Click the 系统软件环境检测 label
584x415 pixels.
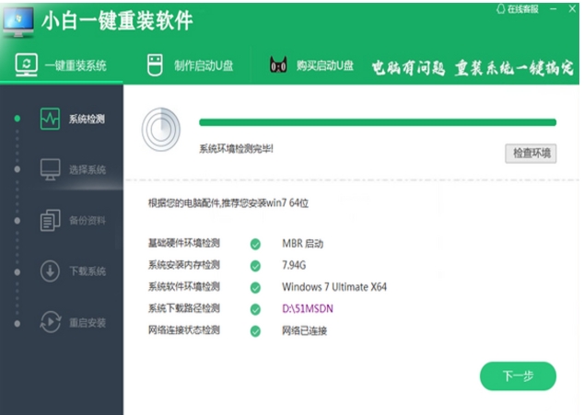184,286
